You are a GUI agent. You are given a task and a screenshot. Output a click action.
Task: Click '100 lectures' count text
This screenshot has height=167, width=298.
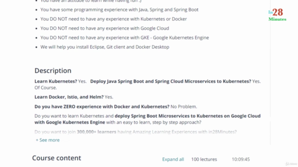204,159
